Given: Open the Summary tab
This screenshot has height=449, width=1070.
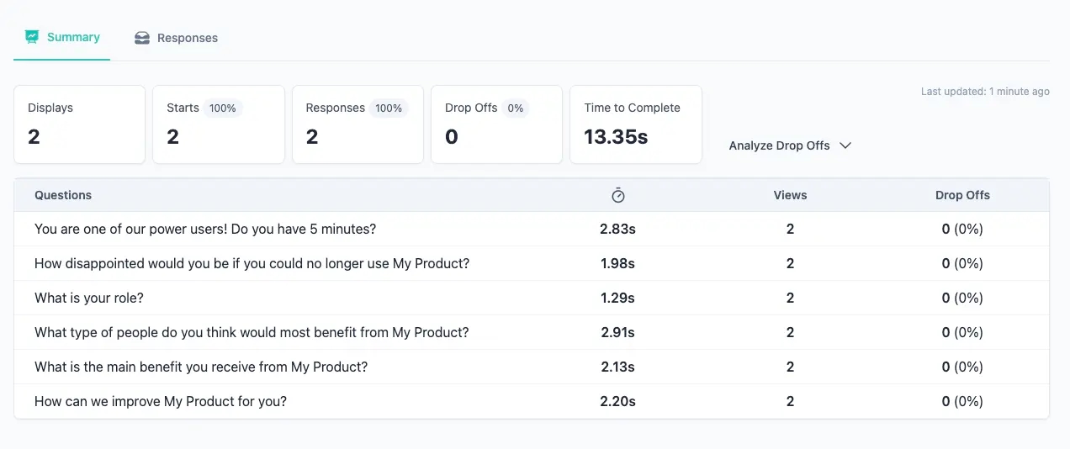Looking at the screenshot, I should [62, 37].
